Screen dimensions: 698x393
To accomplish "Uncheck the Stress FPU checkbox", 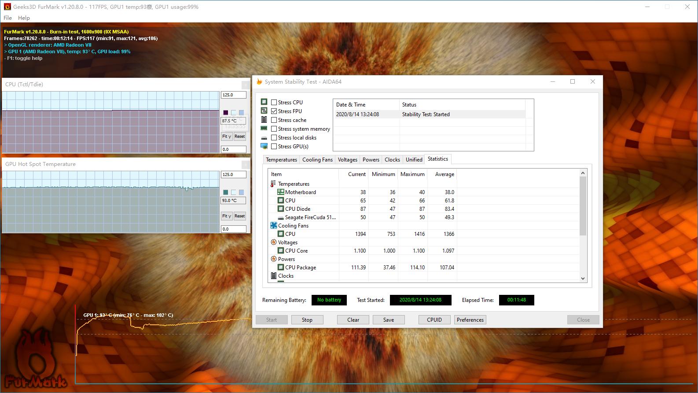I will 274,111.
